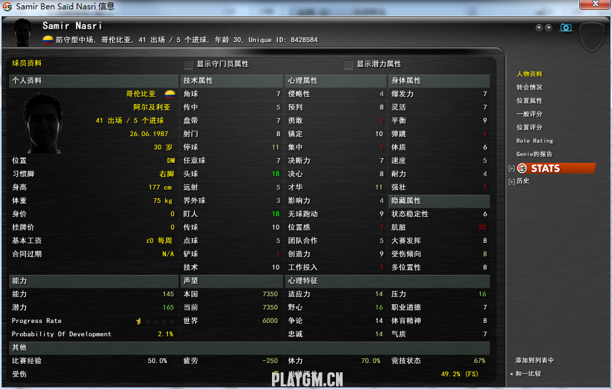Expand the 历史 tree node
This screenshot has height=389, width=612.
(x=511, y=181)
